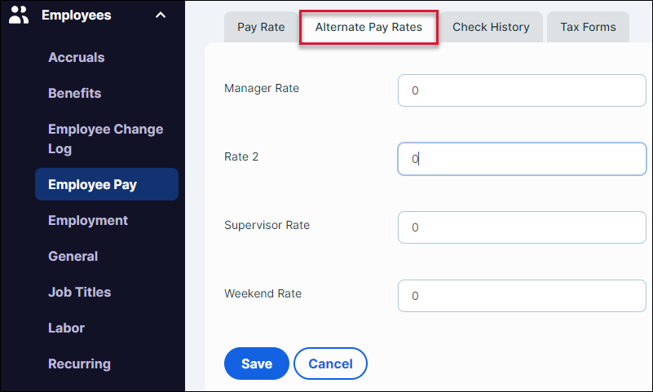Open the Recurring sidebar item
This screenshot has width=653, height=392.
pos(79,364)
